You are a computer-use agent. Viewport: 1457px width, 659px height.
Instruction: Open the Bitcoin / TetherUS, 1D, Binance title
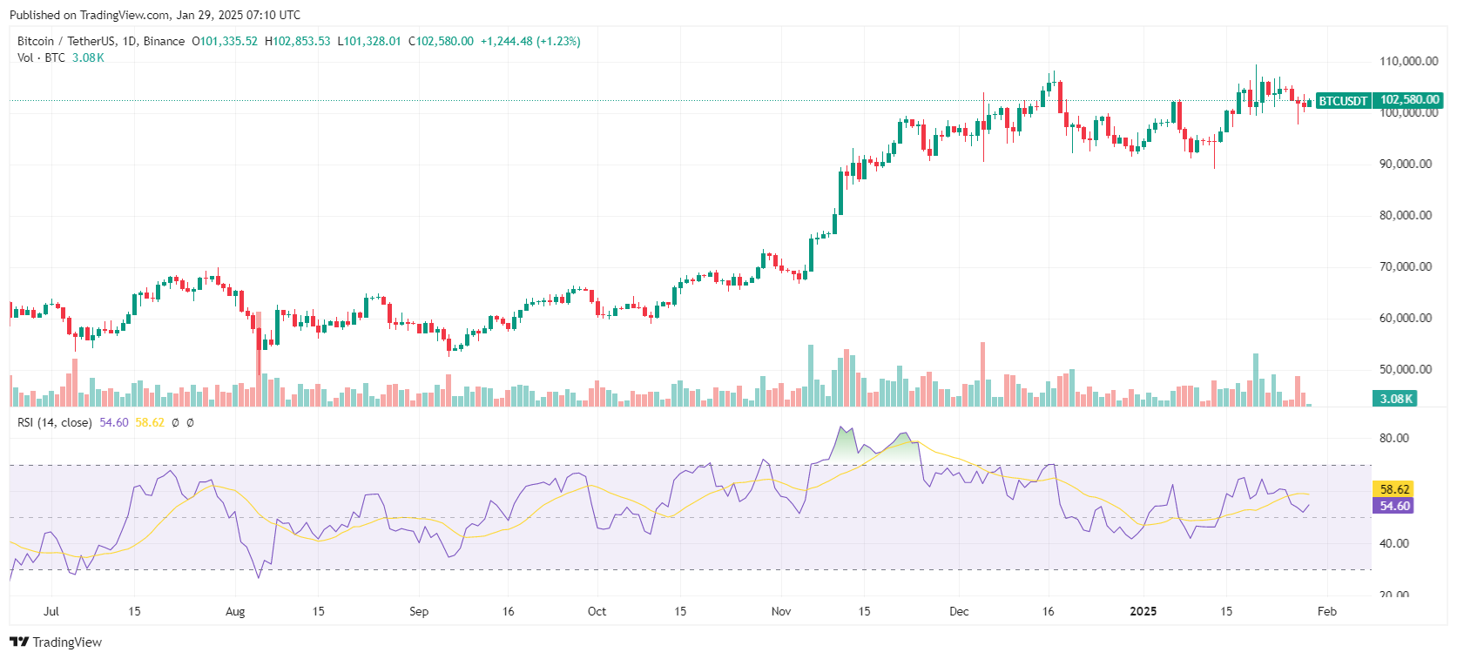coord(101,41)
